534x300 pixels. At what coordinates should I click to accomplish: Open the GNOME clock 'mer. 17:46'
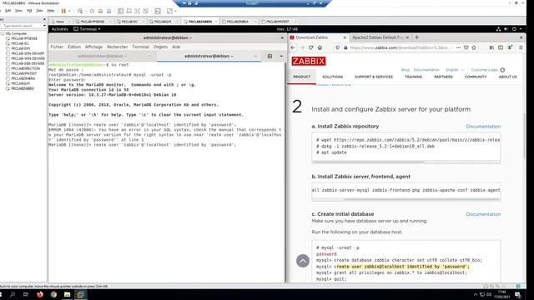coord(287,29)
